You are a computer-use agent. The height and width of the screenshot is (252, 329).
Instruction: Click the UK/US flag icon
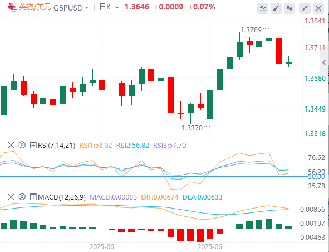(x=12, y=8)
